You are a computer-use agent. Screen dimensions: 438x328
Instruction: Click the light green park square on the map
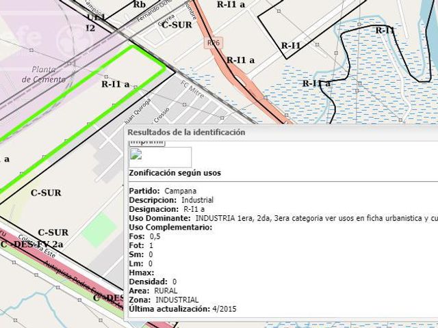[x=99, y=230]
